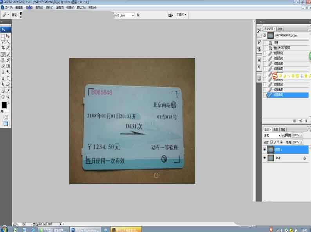The width and height of the screenshot is (311, 232).
Task: Hide the 图层 1 layer eye icon
Action: tap(264, 149)
